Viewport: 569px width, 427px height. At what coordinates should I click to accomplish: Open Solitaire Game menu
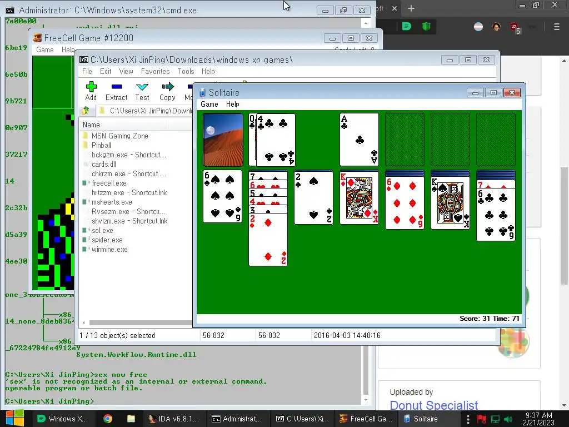click(x=209, y=104)
